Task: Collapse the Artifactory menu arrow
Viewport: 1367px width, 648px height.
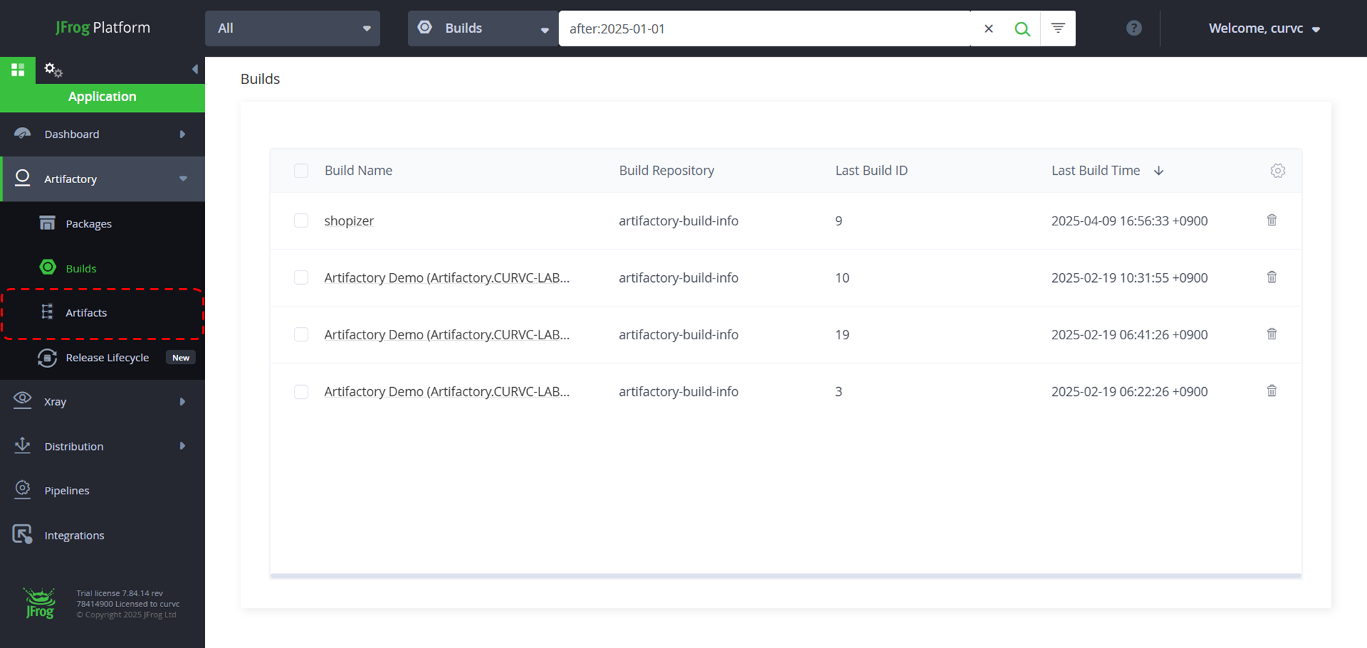Action: pyautogui.click(x=183, y=179)
